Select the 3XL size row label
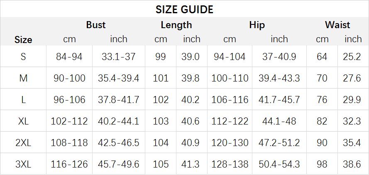The width and height of the screenshot is (369, 175). 23,164
